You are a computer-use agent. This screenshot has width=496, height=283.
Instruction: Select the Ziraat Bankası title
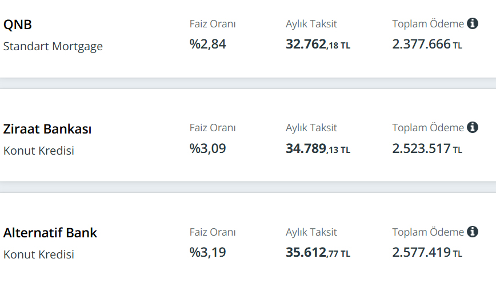[47, 129]
